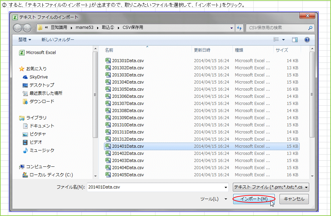Select file 201303Data.csv
The image size is (331, 216).
(202, 75)
